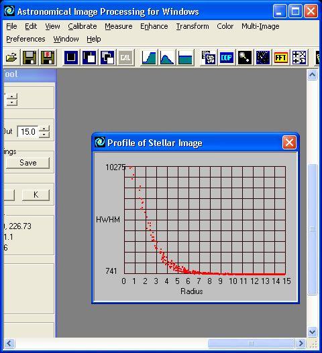This screenshot has width=322, height=353.
Task: Click the vertical scrollbar thumb
Action: (x=313, y=229)
